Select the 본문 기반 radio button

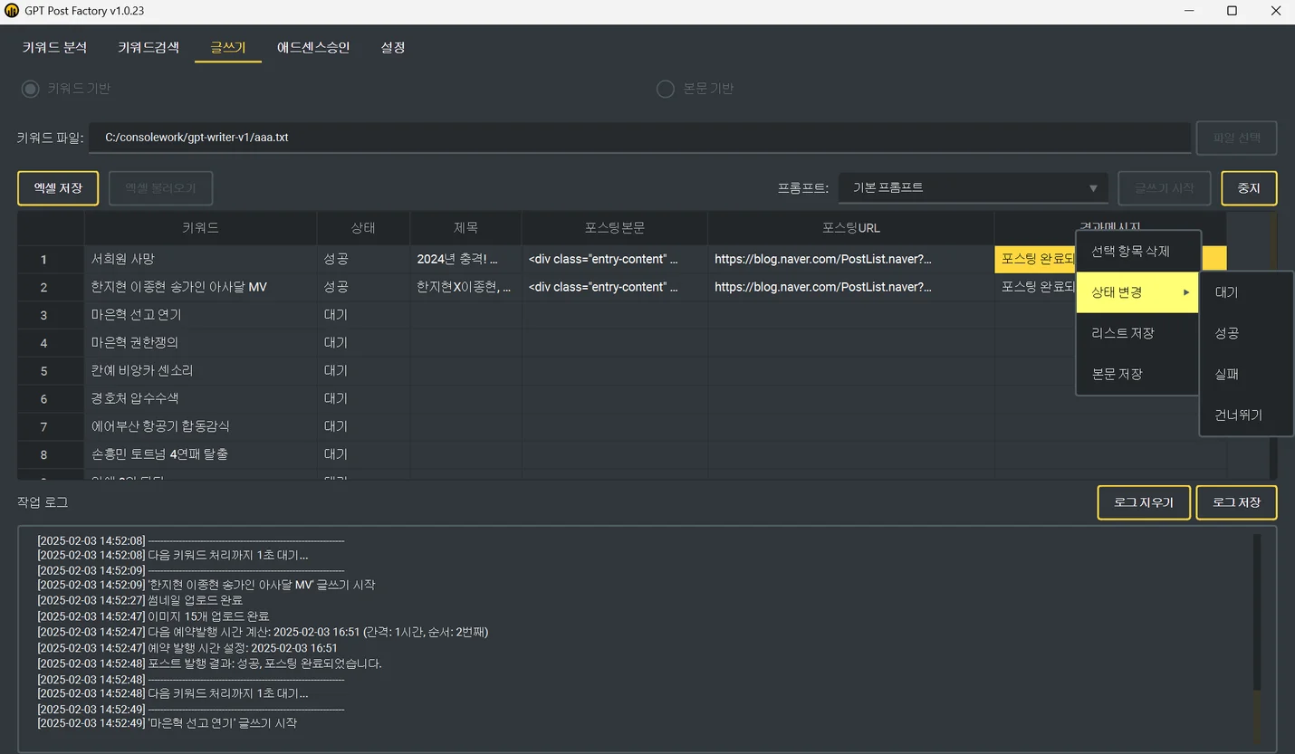665,89
